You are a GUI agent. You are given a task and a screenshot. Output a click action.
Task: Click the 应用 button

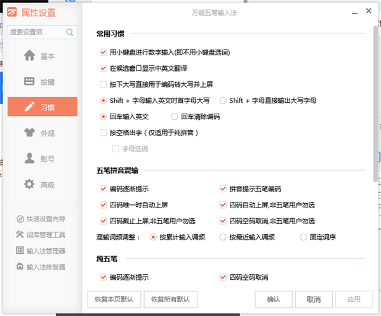pyautogui.click(x=354, y=300)
